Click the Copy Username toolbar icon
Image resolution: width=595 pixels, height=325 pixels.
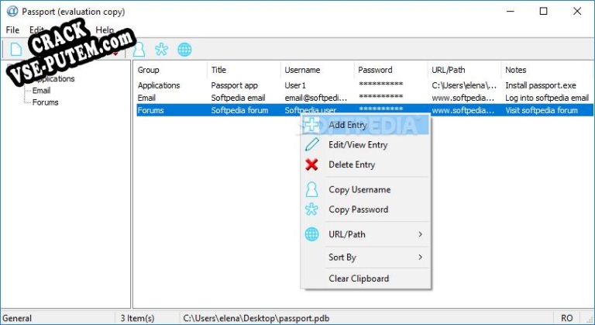[139, 50]
